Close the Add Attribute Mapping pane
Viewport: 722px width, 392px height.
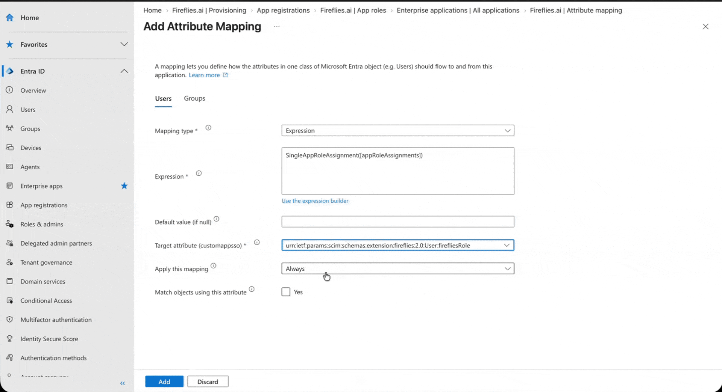[705, 26]
